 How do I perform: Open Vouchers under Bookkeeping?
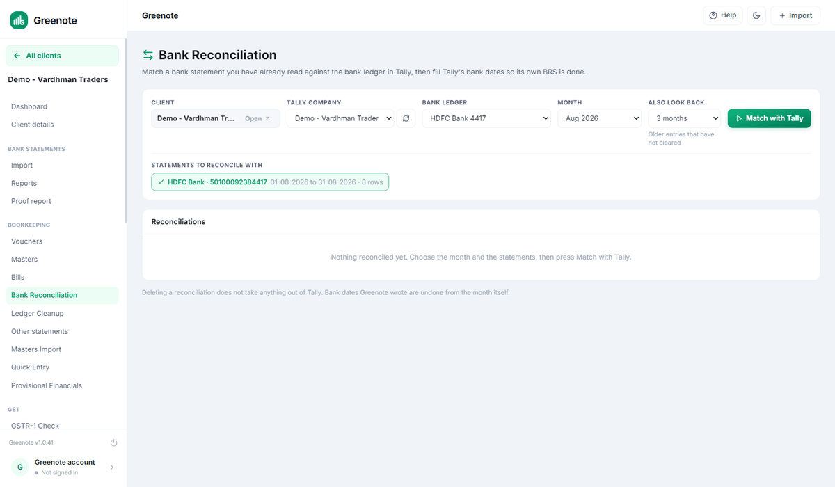[x=62, y=241]
